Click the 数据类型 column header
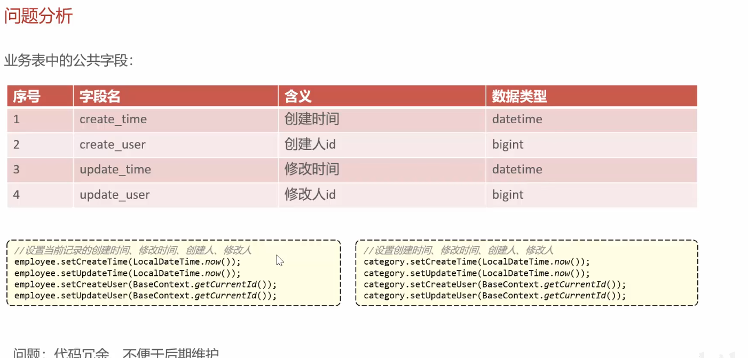This screenshot has height=358, width=748. coord(519,97)
